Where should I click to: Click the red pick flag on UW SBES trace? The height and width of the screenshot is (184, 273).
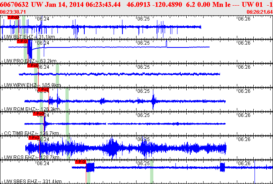coord(81,162)
